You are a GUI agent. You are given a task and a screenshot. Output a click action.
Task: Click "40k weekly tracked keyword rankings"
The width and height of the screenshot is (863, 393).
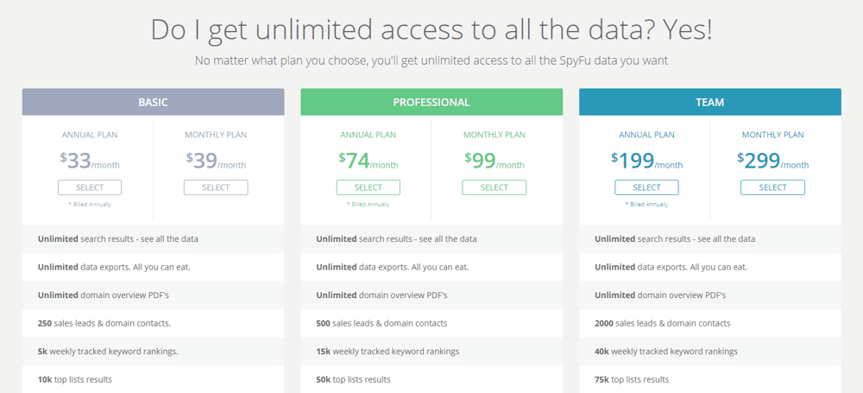[x=666, y=352]
